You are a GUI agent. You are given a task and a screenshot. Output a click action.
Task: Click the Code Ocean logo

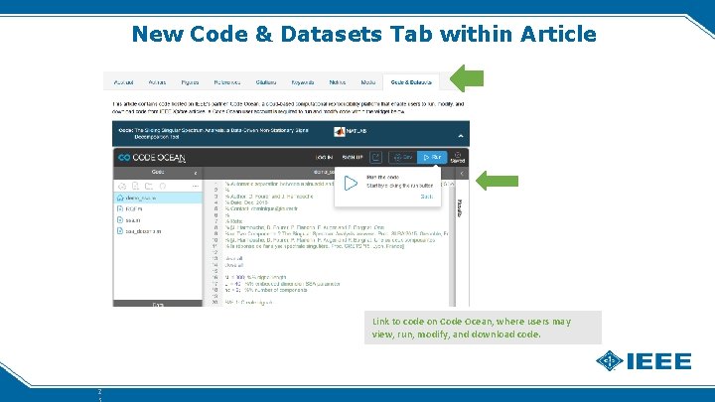click(152, 158)
